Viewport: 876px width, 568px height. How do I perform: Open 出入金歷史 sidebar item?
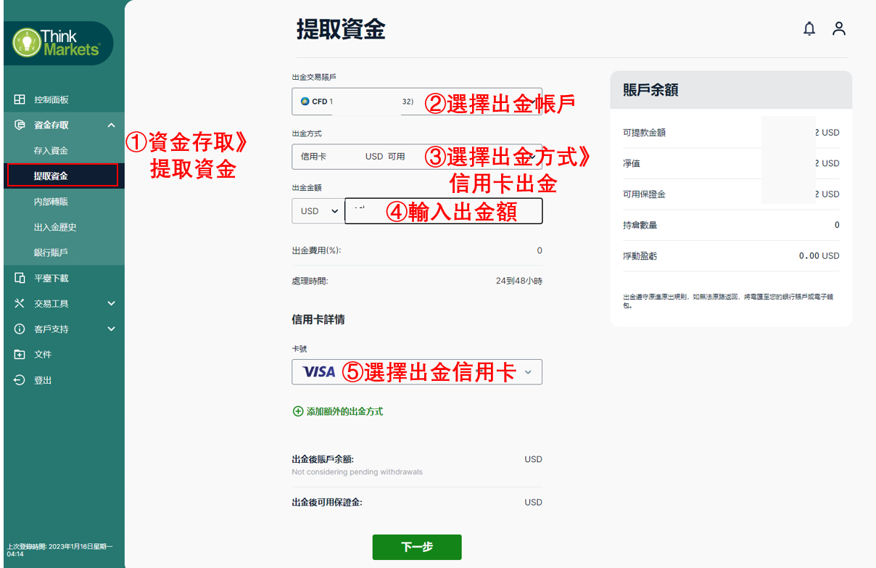coord(55,227)
